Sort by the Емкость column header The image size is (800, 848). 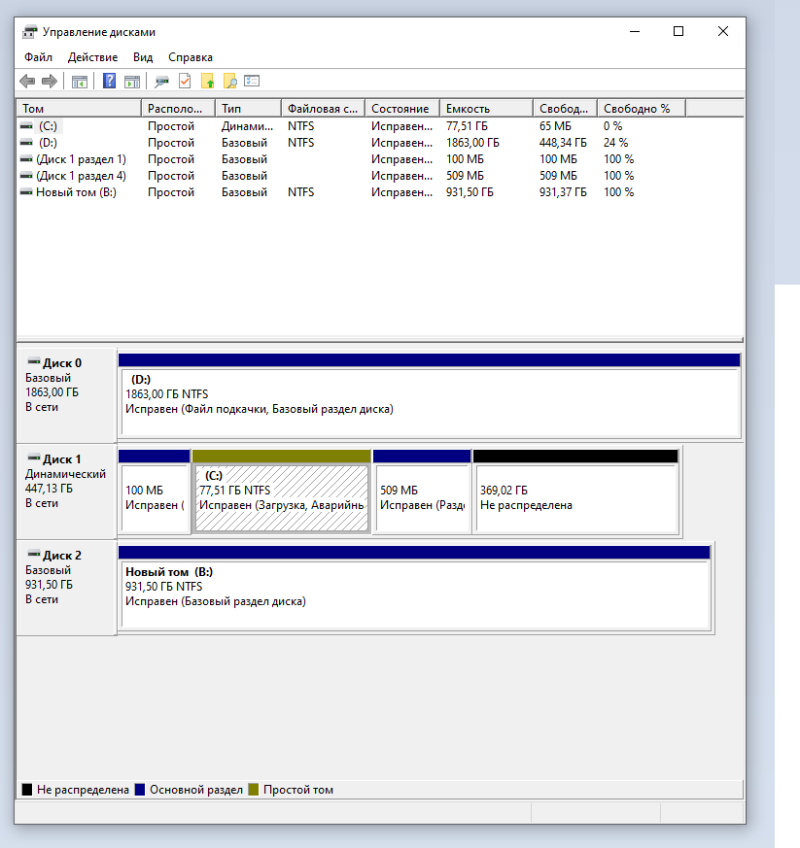[x=486, y=109]
